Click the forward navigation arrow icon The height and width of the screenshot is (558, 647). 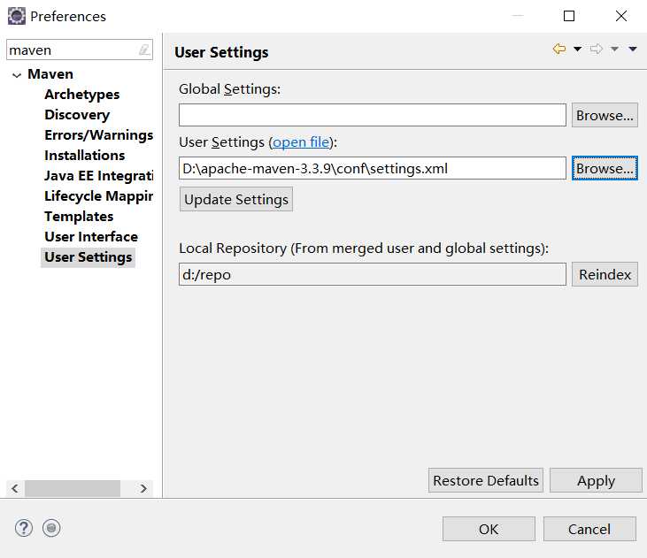[x=597, y=49]
